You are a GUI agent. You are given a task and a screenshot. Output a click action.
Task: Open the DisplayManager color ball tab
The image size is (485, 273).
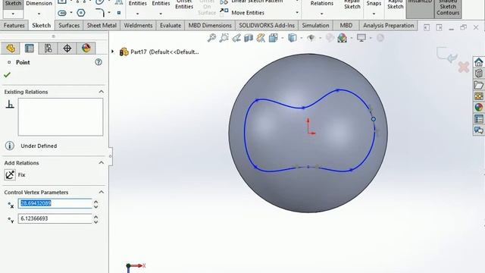click(x=86, y=49)
